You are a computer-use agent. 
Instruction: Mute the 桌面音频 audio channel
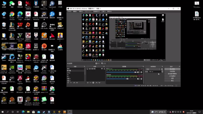[x=138, y=79]
